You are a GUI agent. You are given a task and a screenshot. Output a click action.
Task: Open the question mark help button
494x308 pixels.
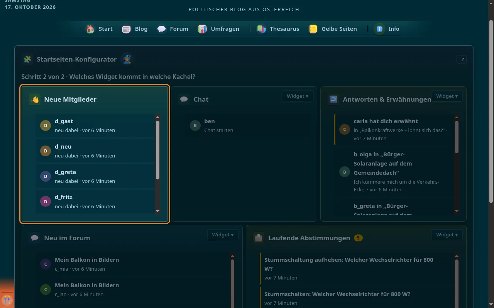coord(462,59)
